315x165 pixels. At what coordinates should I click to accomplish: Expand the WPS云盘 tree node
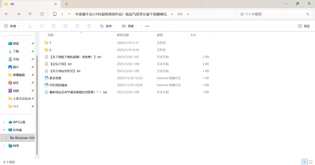click(x=4, y=122)
